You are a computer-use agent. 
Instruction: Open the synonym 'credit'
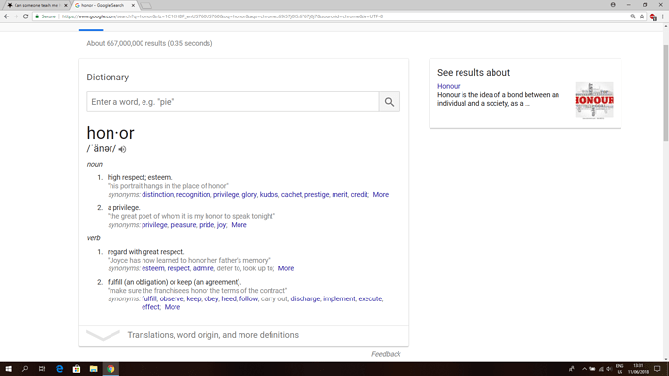(x=360, y=195)
